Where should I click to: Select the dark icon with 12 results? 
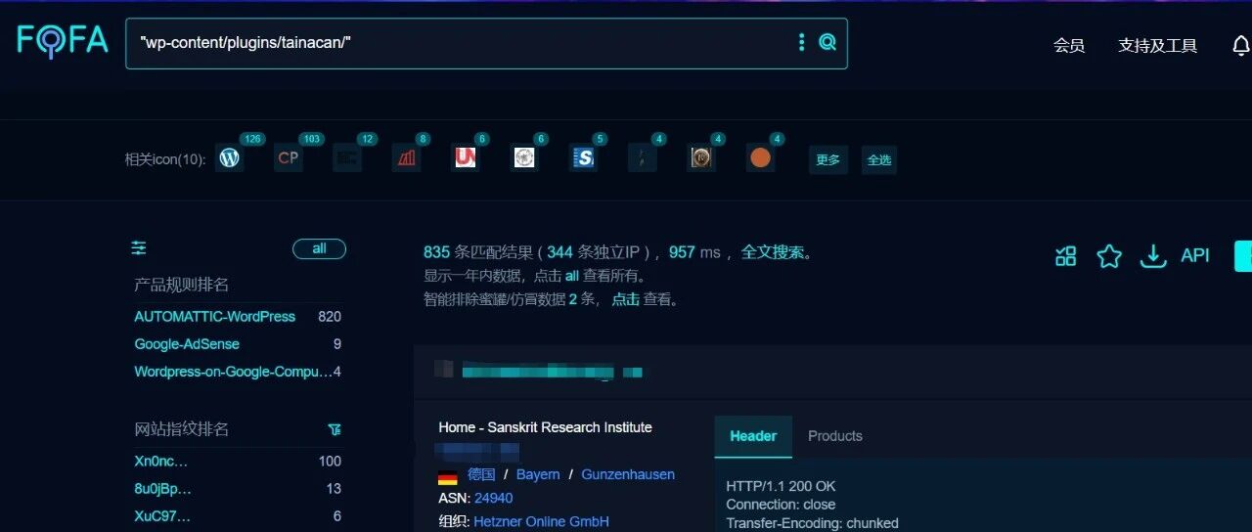point(347,157)
